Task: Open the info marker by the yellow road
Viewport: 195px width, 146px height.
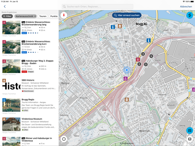Action: pyautogui.click(x=148, y=40)
